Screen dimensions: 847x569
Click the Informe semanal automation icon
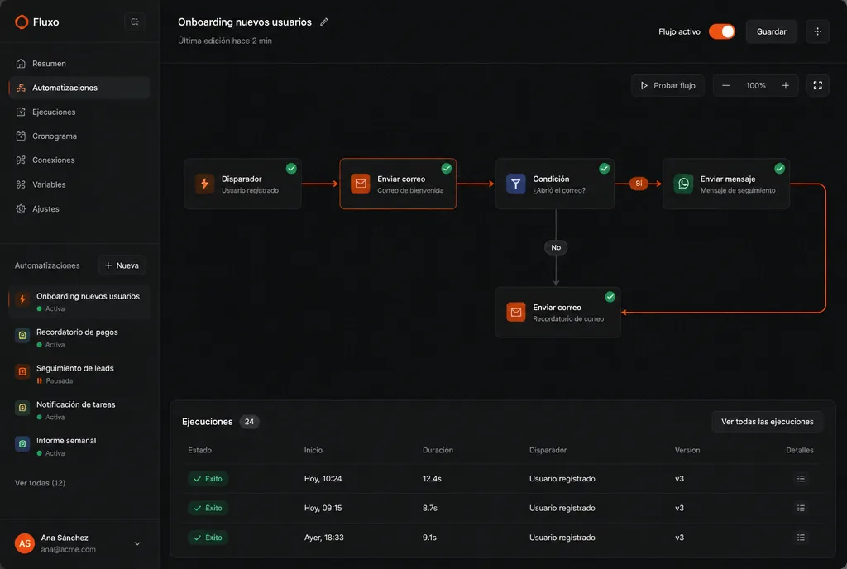pyautogui.click(x=22, y=444)
